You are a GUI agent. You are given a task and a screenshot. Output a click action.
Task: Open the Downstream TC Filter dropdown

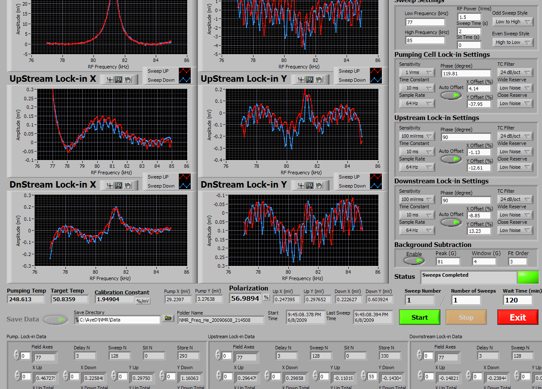515,199
